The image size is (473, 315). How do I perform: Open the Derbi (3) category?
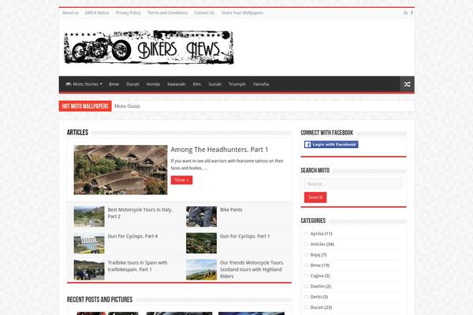[319, 297]
